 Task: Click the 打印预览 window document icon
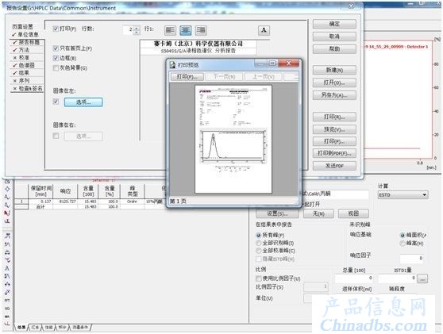pyautogui.click(x=172, y=65)
